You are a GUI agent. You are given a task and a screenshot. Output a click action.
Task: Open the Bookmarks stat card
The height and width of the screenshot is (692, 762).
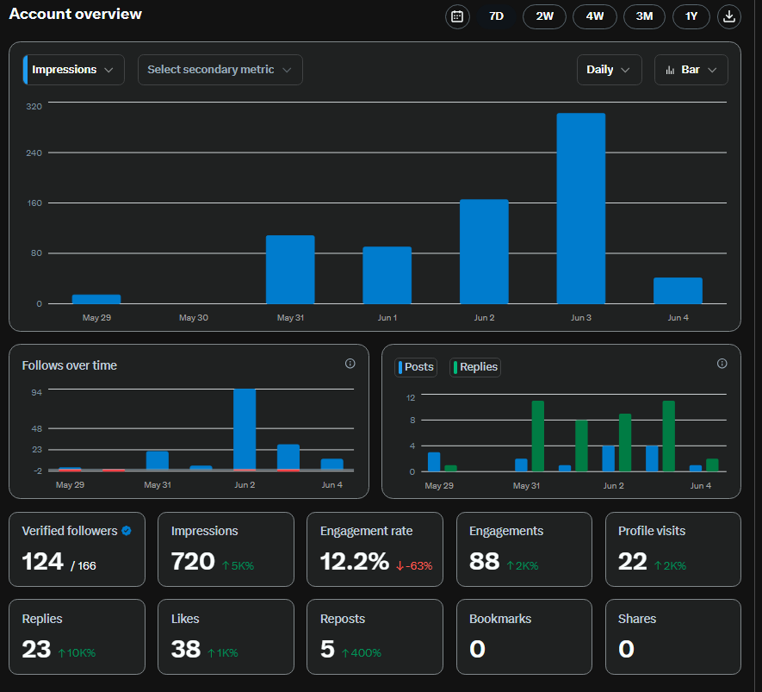[523, 637]
